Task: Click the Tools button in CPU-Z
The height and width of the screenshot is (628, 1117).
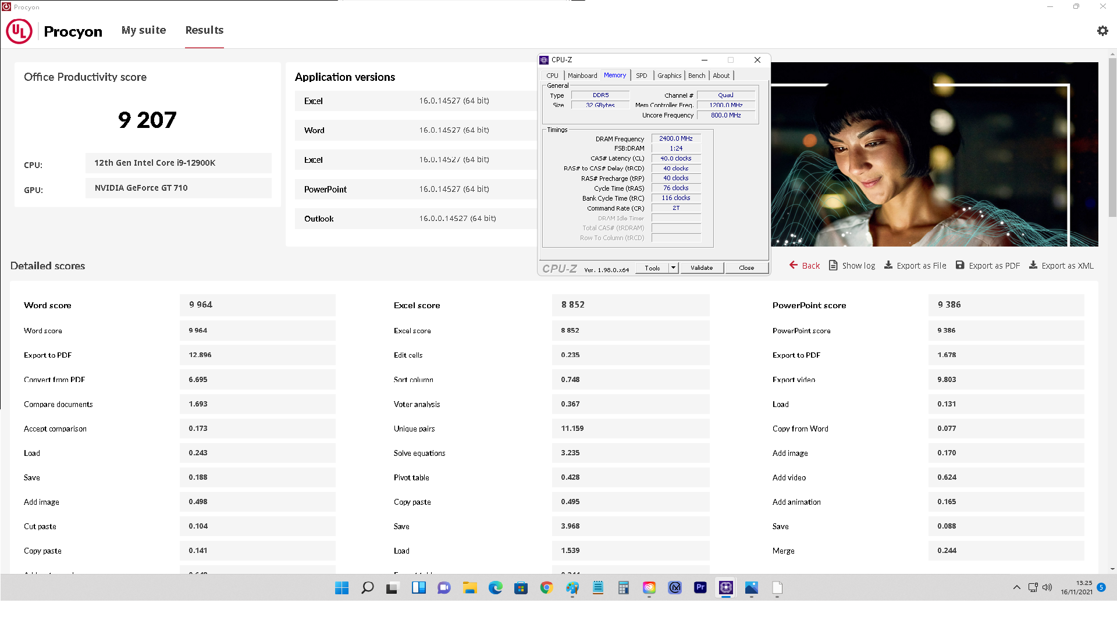Action: tap(652, 268)
